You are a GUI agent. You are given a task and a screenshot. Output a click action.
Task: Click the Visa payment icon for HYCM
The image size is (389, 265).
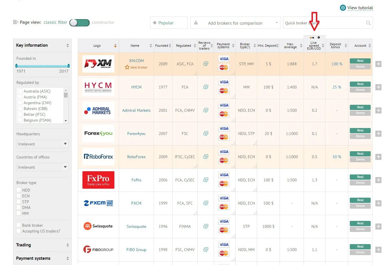[x=224, y=82]
